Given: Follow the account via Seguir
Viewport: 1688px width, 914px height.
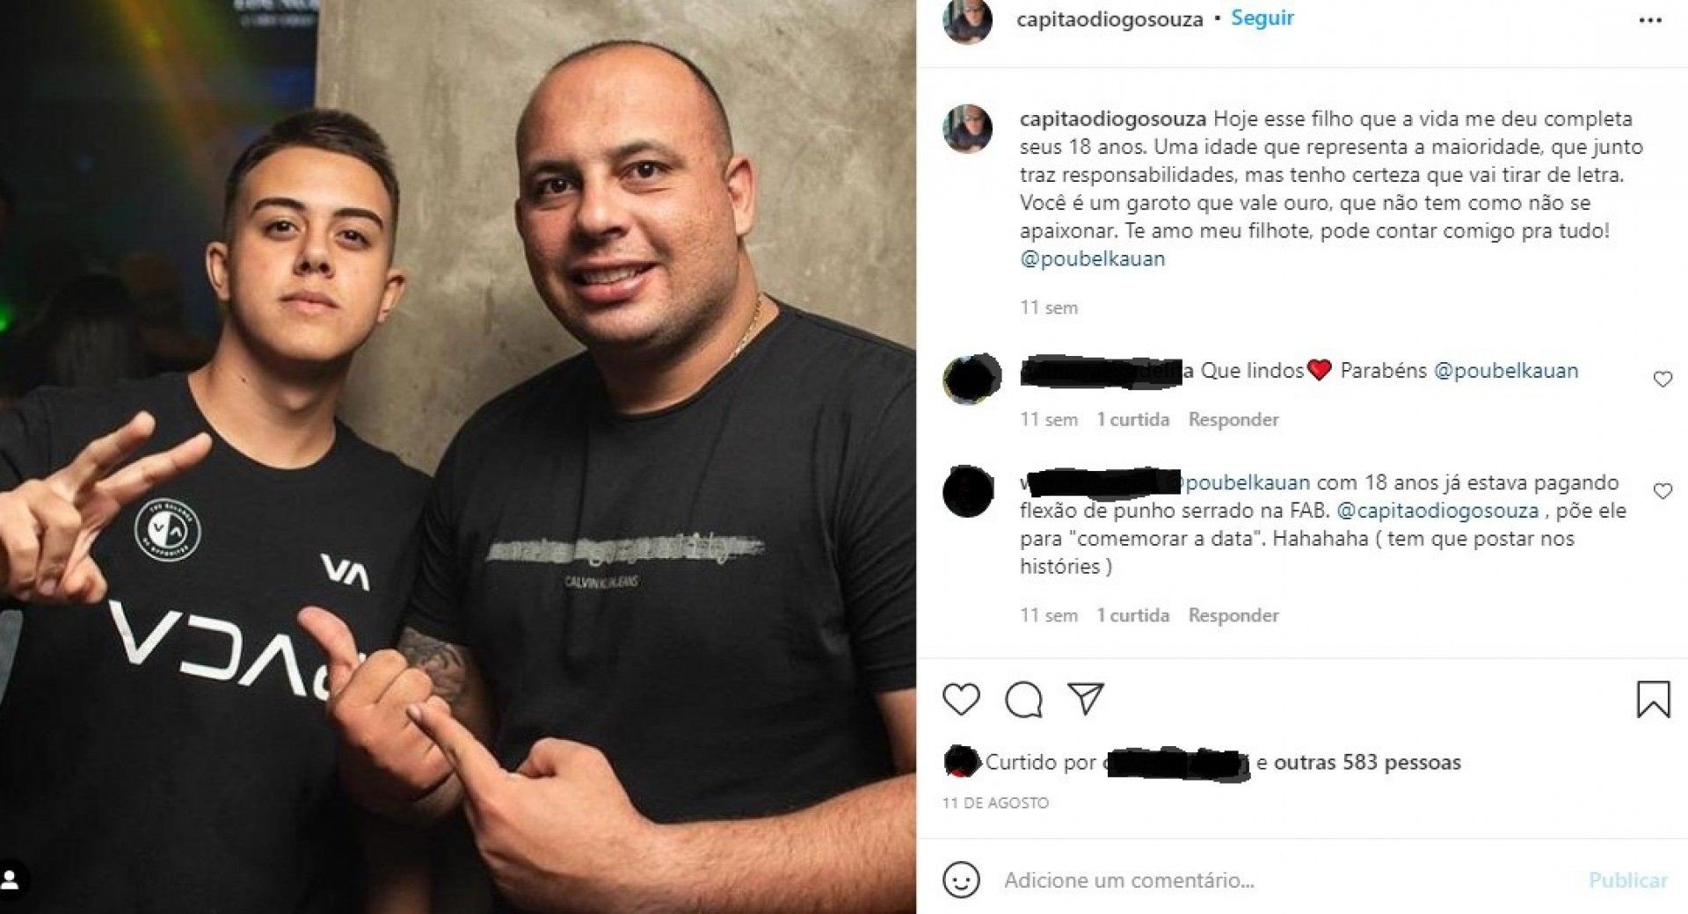Looking at the screenshot, I should 1262,18.
